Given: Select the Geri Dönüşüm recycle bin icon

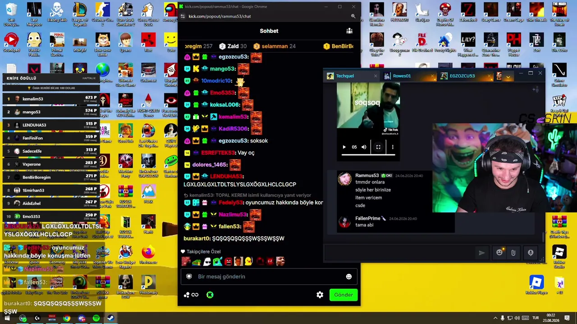Looking at the screenshot, I should [x=11, y=15].
